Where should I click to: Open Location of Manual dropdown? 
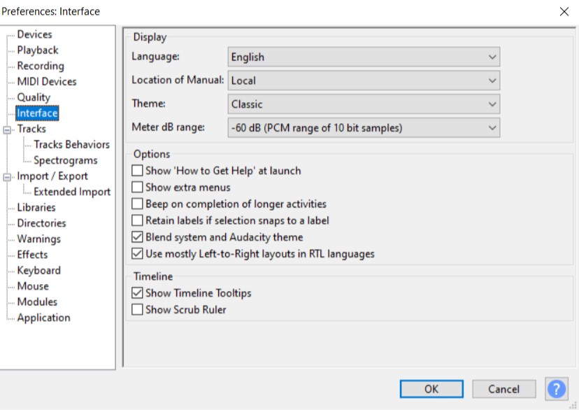click(x=364, y=80)
